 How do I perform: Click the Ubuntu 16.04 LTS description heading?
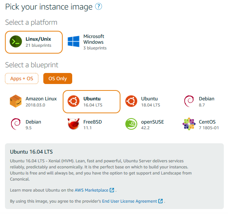(x=31, y=152)
